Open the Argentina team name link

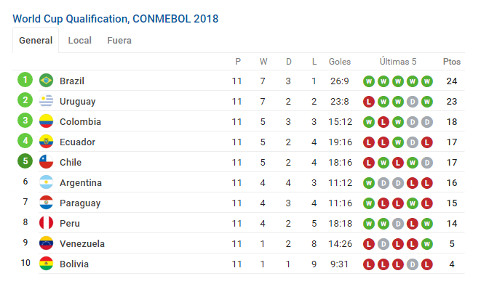[81, 183]
